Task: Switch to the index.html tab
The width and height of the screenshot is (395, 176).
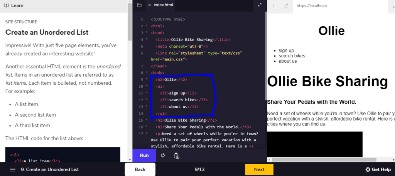Action: (x=163, y=5)
